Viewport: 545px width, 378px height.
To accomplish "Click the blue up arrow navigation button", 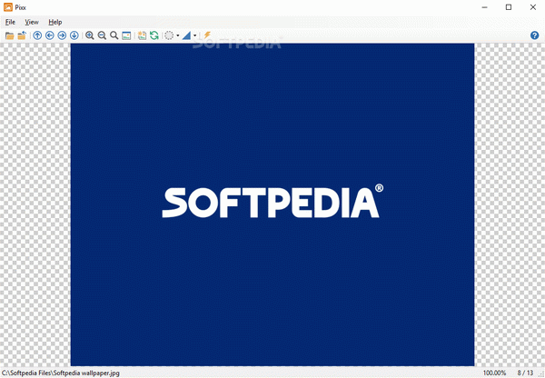I will [x=37, y=35].
